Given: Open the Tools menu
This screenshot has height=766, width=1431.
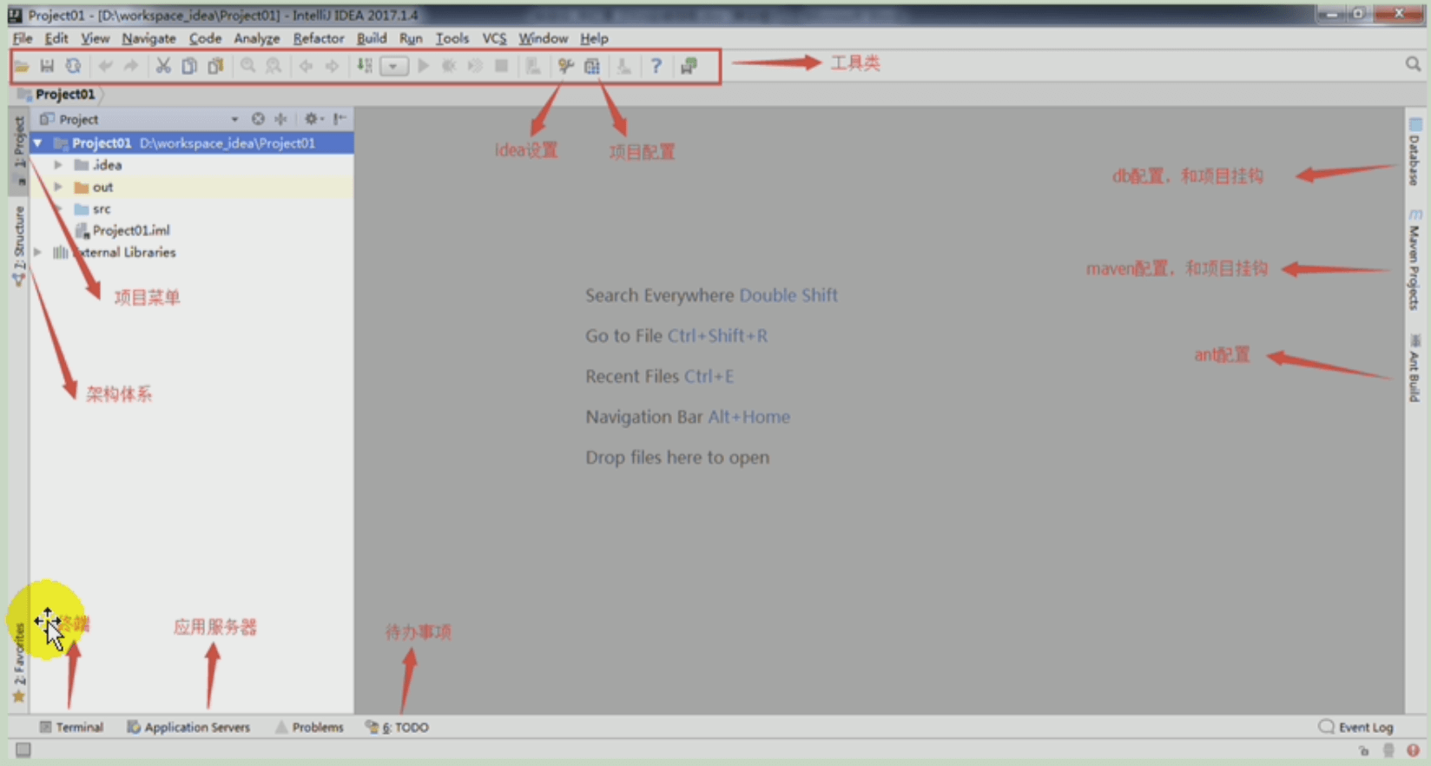Looking at the screenshot, I should [x=452, y=38].
